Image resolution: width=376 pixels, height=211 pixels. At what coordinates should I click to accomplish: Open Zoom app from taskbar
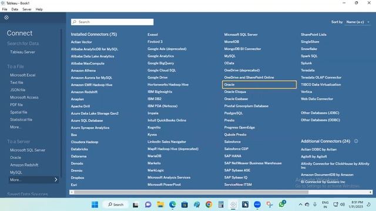click(x=257, y=205)
